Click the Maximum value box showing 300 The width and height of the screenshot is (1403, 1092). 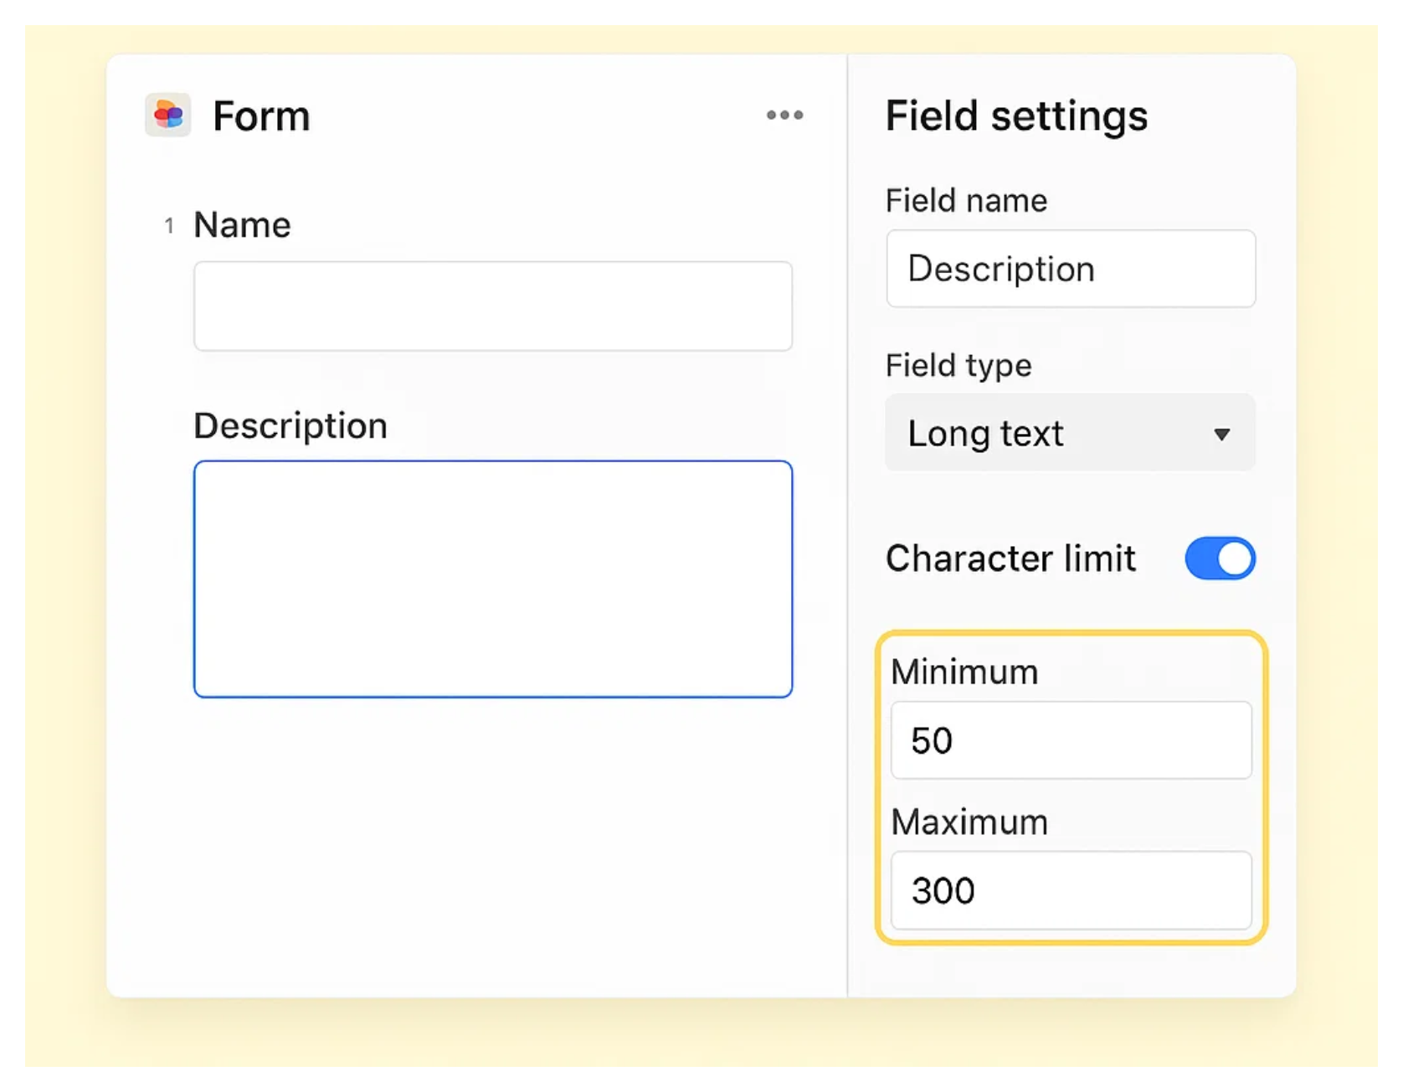coord(1072,891)
